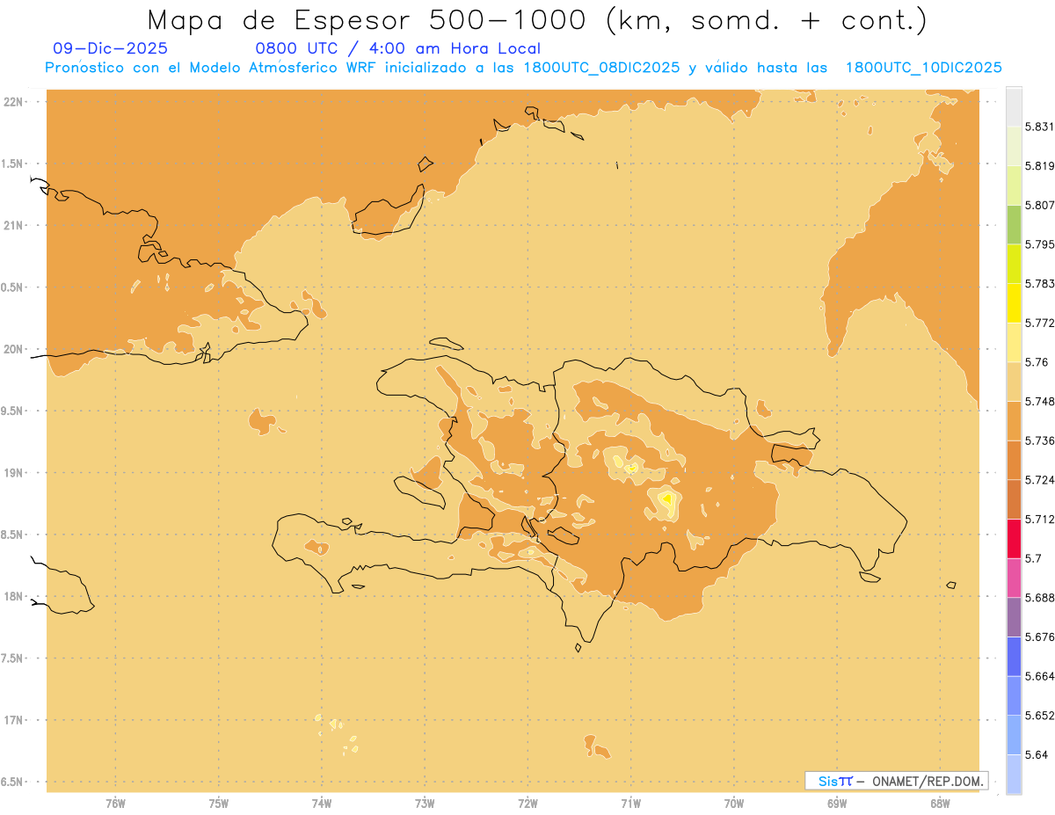Click the 17N latitude label

(15, 720)
